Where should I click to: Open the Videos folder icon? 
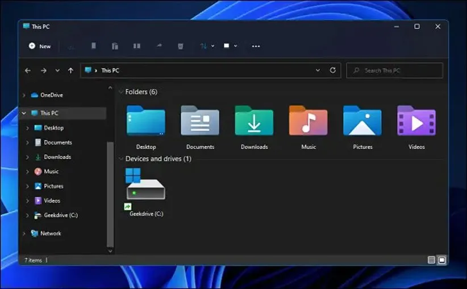click(416, 121)
